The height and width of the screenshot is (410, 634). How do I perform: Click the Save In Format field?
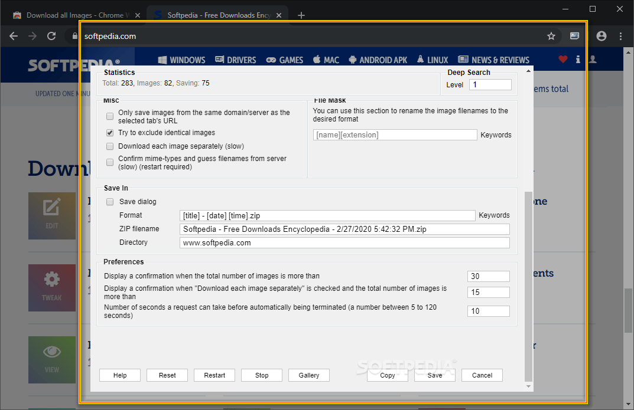click(x=327, y=215)
